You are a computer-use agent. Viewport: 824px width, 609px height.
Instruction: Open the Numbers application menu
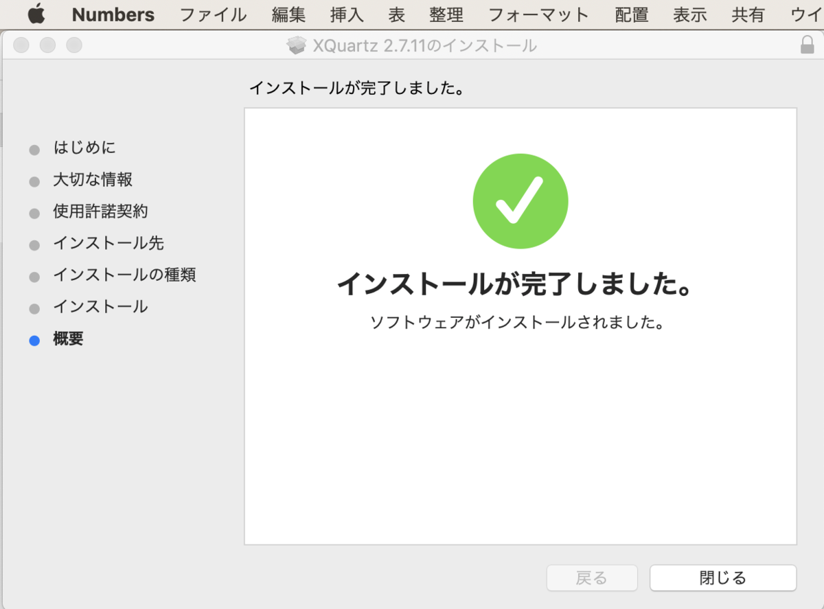pyautogui.click(x=112, y=14)
